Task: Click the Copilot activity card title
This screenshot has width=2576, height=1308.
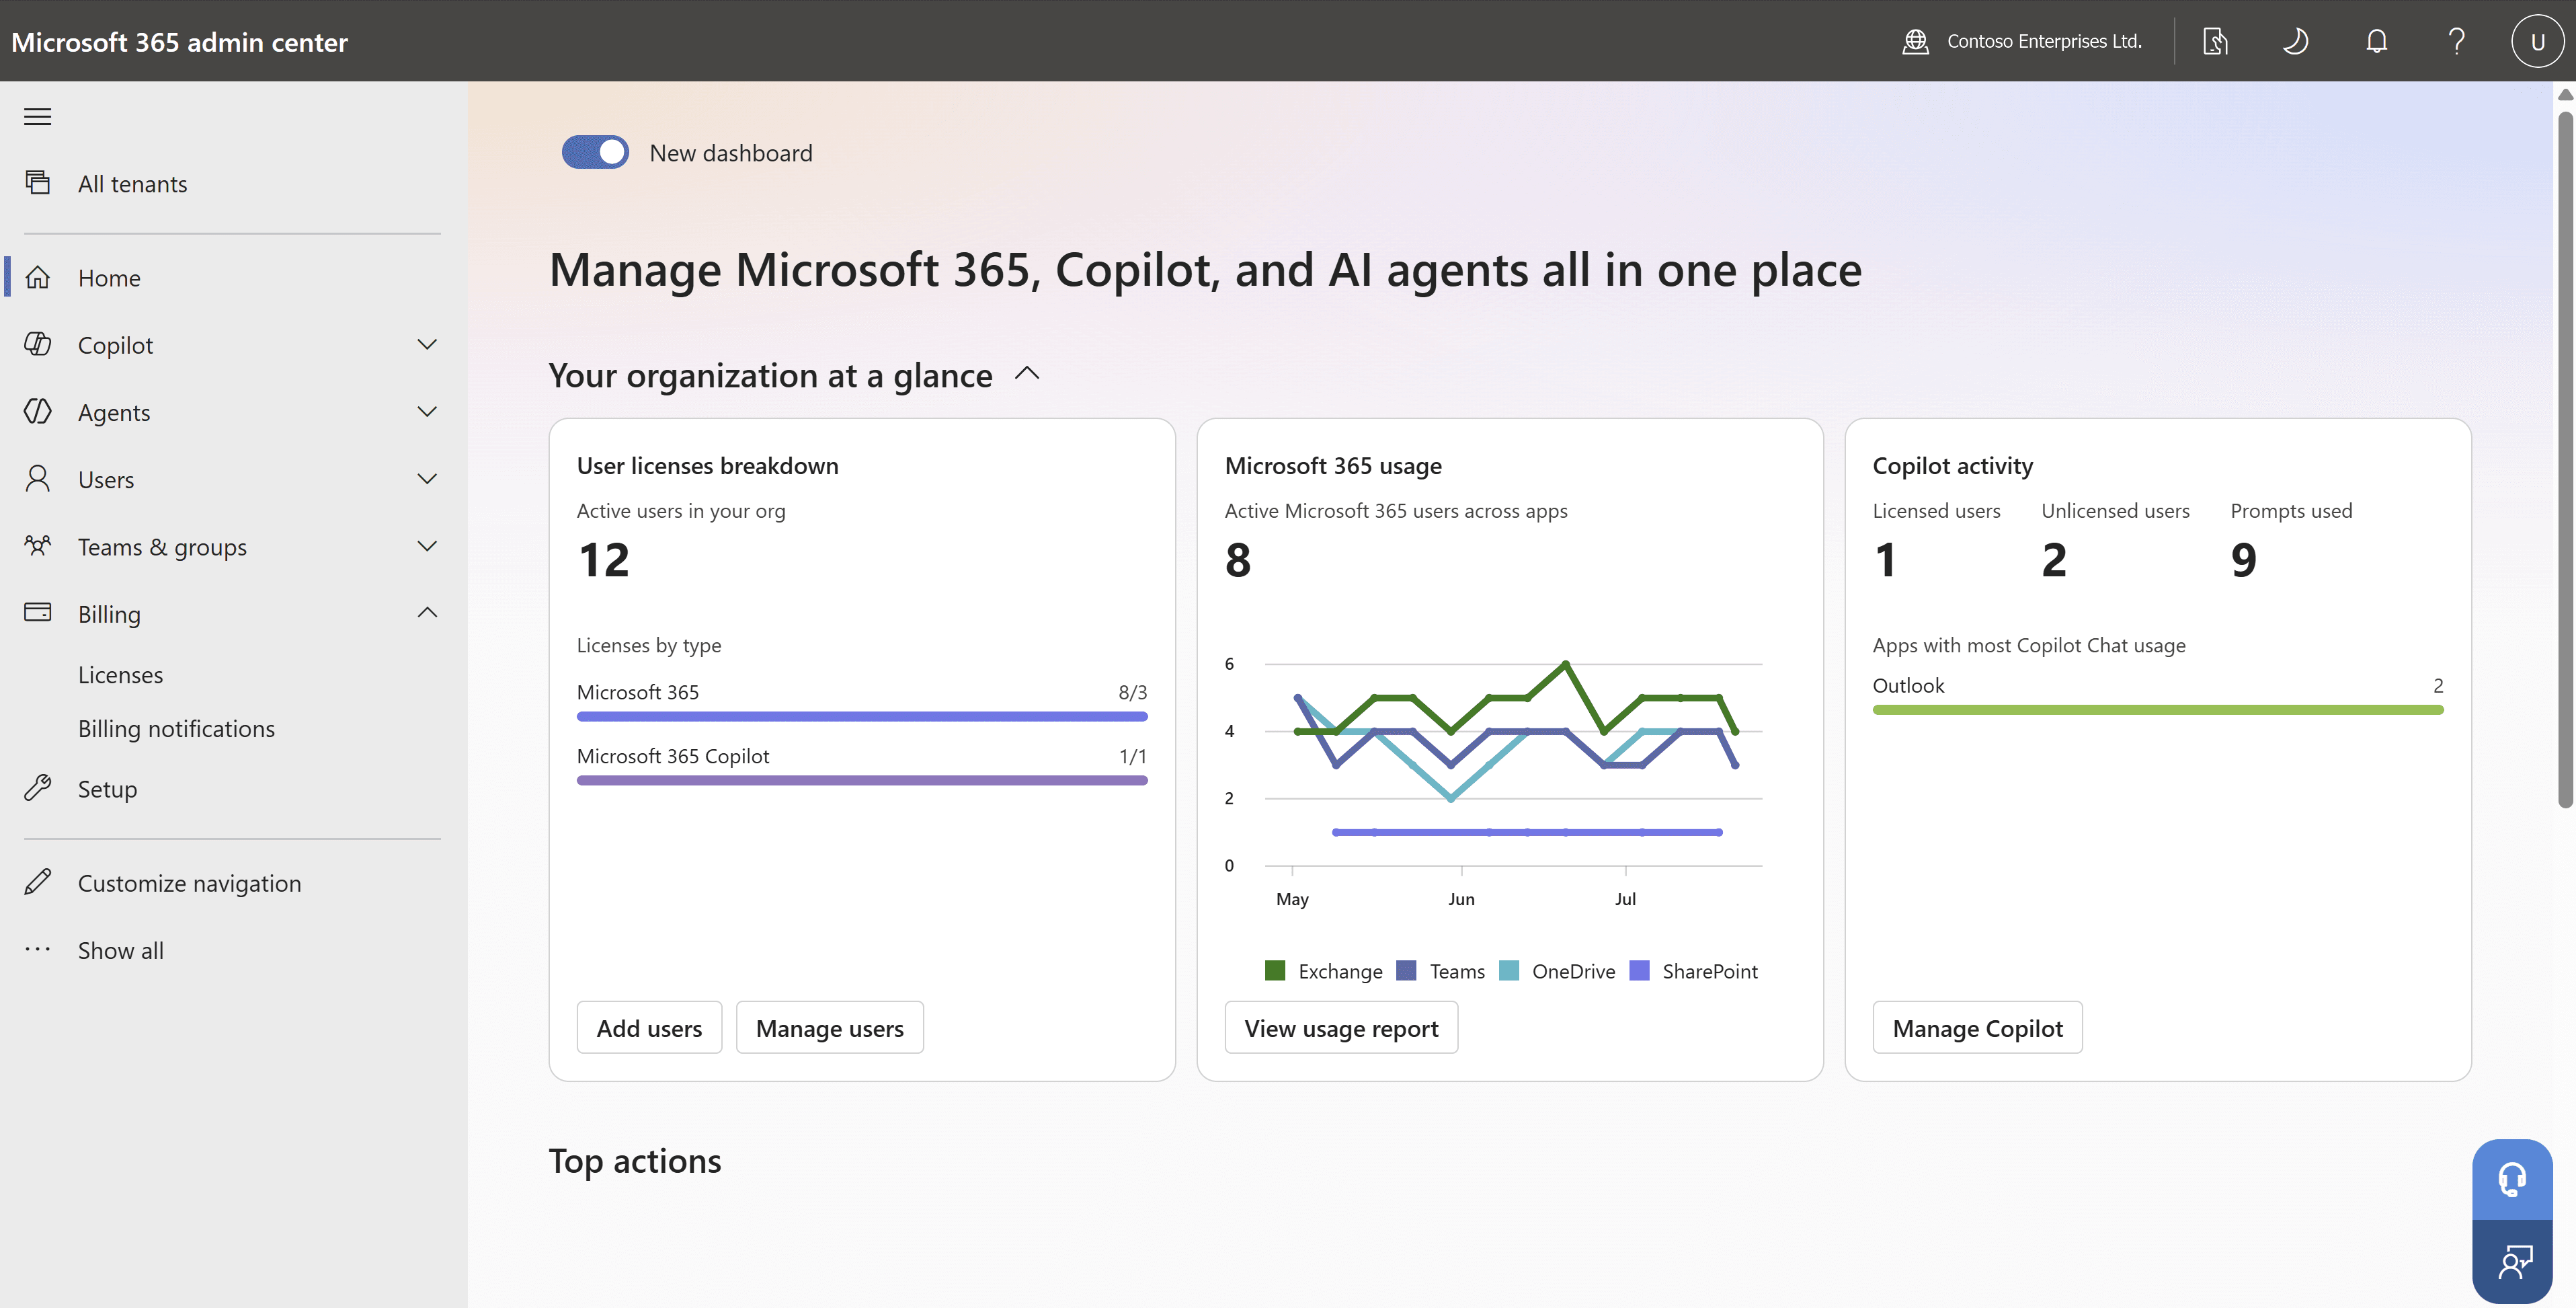Action: tap(1953, 465)
